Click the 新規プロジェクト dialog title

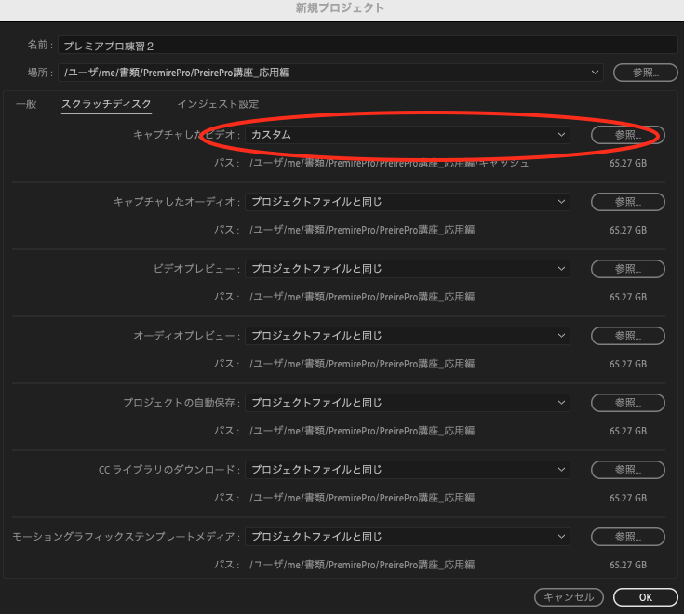click(x=340, y=7)
